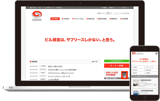Tap 募集物件 button on the phone
Viewport: 160px width, 101px height.
tap(138, 73)
